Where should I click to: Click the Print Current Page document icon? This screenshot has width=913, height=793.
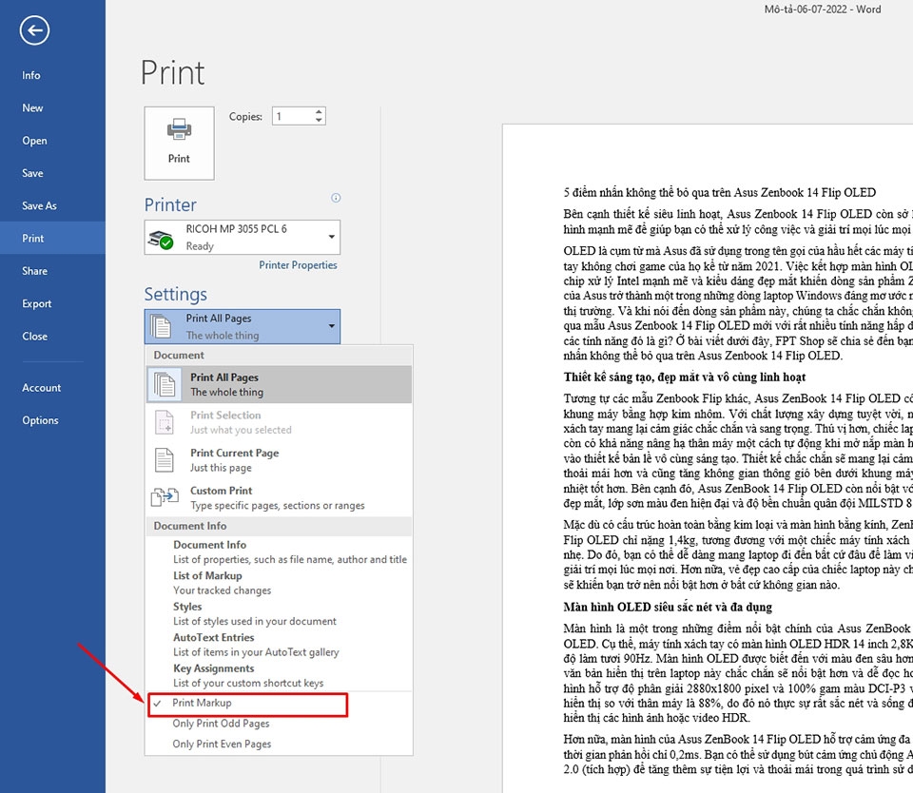[165, 460]
